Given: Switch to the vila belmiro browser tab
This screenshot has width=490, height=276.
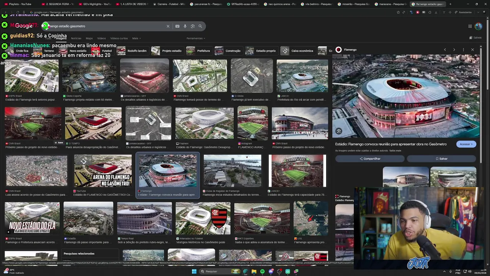Looking at the screenshot, I should pyautogui.click(x=316, y=4).
